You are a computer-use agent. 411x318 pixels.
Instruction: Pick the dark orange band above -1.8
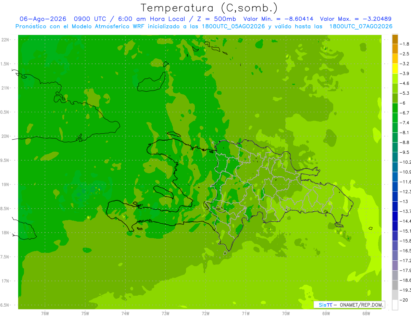(x=395, y=39)
